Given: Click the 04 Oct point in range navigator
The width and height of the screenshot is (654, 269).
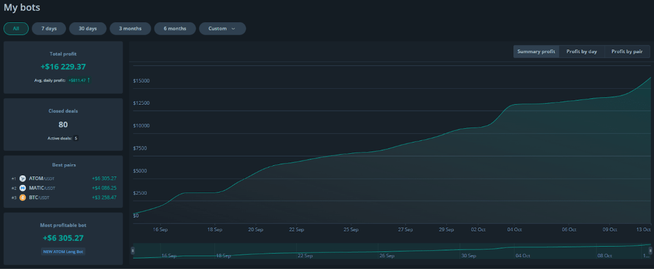Looking at the screenshot, I should point(522,256).
